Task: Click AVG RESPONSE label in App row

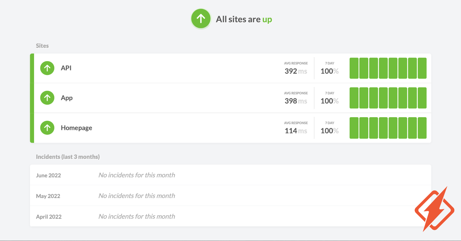Action: (x=296, y=93)
